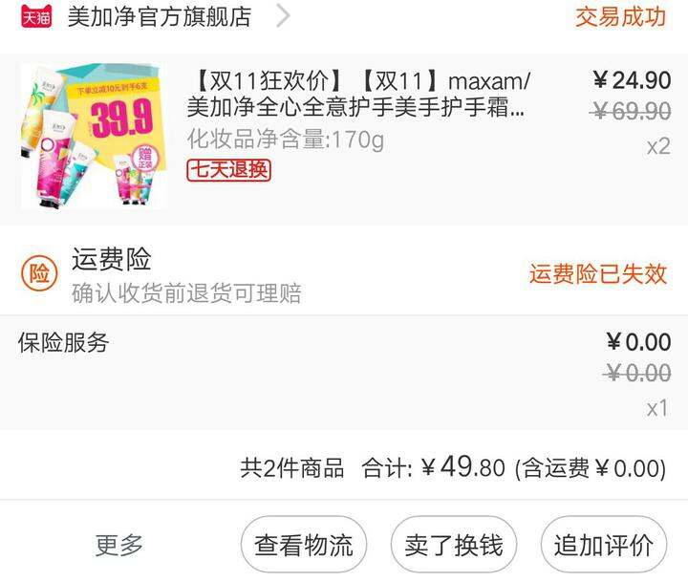The image size is (688, 582).
Task: Open the 运费险 insurance details
Action: click(112, 259)
